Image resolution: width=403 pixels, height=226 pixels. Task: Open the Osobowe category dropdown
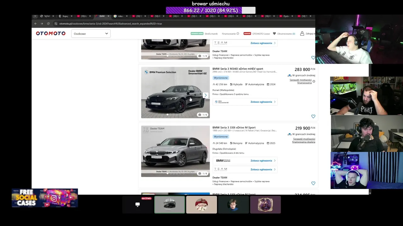pos(91,34)
